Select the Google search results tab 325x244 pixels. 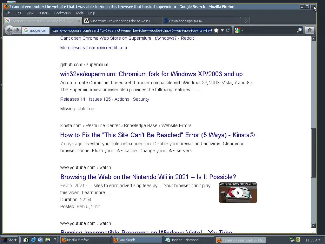tap(43, 21)
